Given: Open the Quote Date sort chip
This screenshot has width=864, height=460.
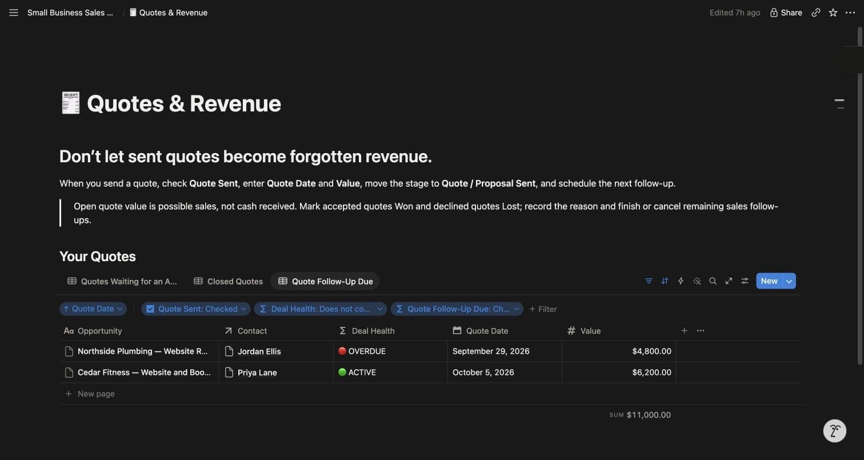Looking at the screenshot, I should [x=93, y=309].
